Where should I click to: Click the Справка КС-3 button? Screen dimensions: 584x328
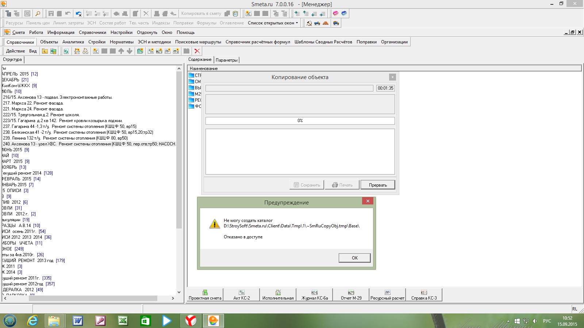click(x=424, y=295)
